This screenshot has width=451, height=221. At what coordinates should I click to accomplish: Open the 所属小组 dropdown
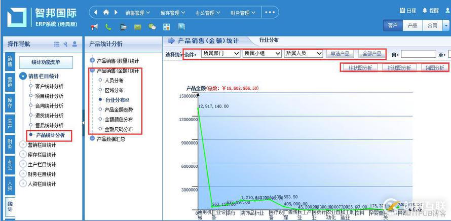[262, 54]
